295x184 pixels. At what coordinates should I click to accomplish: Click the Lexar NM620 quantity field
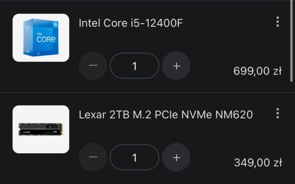(135, 158)
